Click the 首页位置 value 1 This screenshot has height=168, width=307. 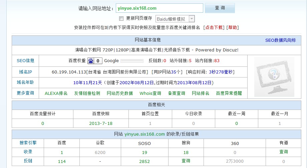pyautogui.click(x=150, y=124)
